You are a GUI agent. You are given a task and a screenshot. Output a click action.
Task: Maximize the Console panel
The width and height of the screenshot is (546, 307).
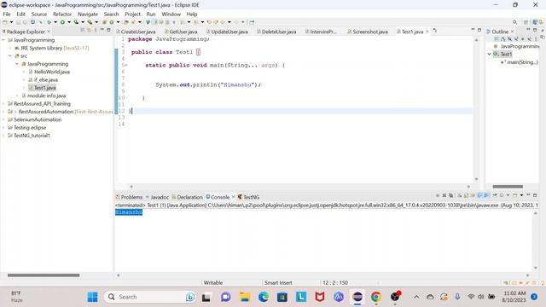535,195
